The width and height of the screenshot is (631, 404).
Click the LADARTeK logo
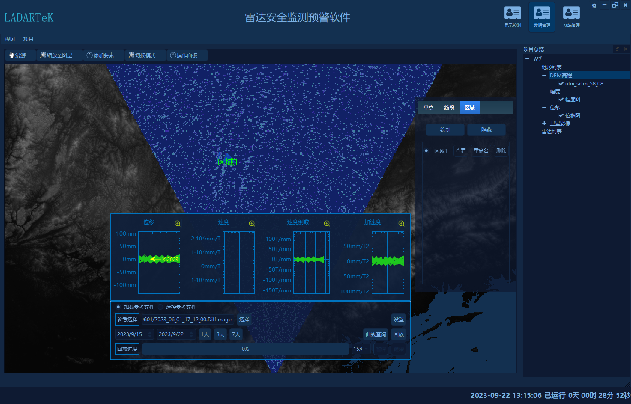[x=29, y=17]
